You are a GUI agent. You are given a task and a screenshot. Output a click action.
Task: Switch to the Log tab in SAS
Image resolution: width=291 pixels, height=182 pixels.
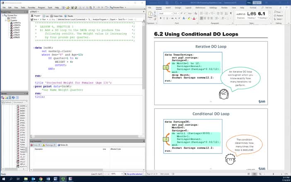[x=46, y=16]
